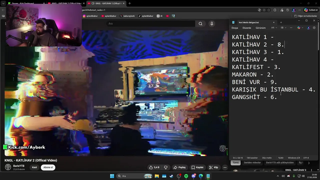Open baburayberk X bookmark

pos(127,16)
